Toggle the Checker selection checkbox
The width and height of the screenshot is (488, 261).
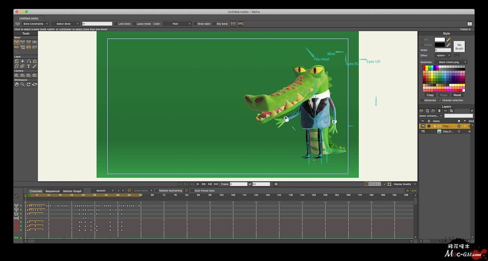pyautogui.click(x=440, y=100)
